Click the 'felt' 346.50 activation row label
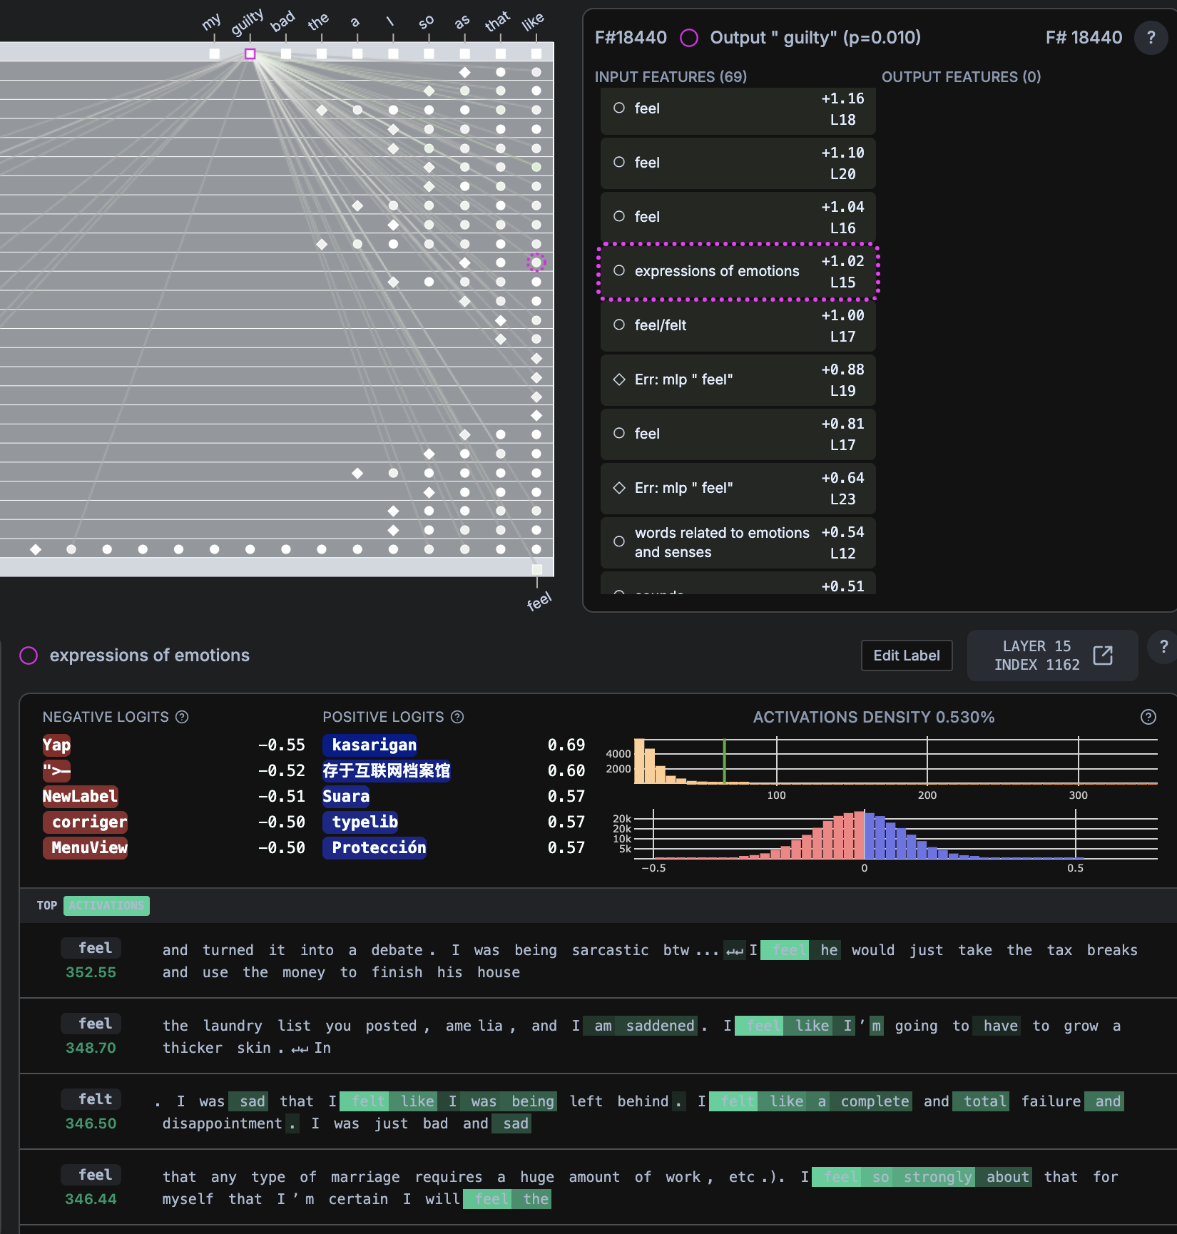1177x1234 pixels. pos(91,1099)
